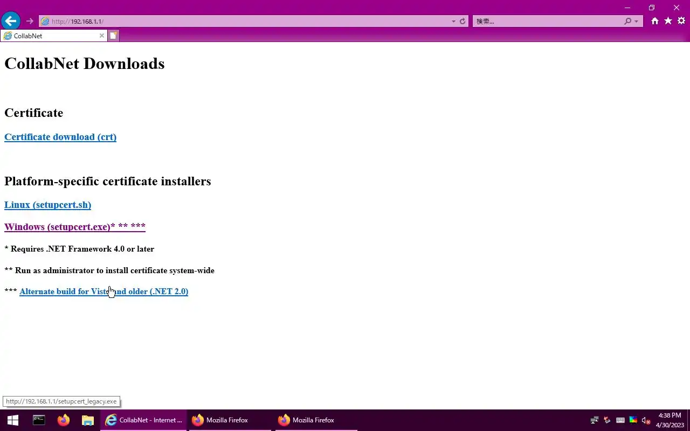
Task: Click the forward navigation arrow
Action: click(x=30, y=21)
